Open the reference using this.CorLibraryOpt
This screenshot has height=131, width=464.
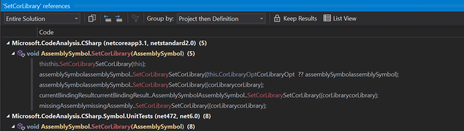point(219,74)
